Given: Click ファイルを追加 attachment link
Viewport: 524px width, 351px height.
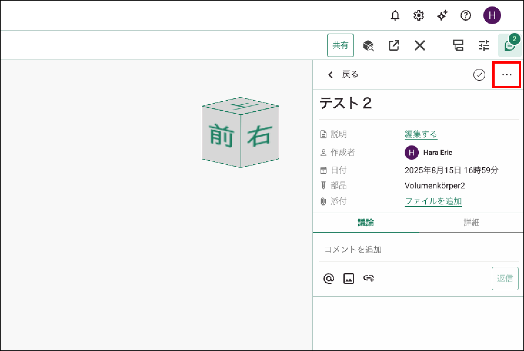Looking at the screenshot, I should point(433,201).
